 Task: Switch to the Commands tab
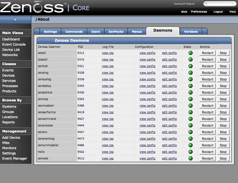[74, 32]
